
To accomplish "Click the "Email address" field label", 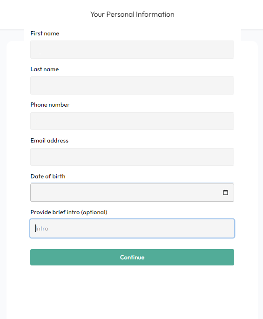I will coord(49,140).
